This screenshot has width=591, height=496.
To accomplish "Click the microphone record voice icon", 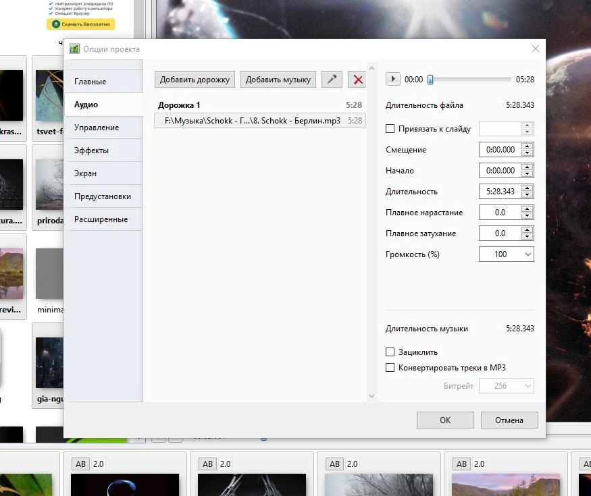I will (x=332, y=80).
